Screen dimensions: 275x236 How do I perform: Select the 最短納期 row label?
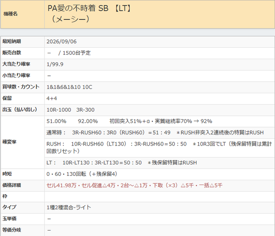tap(11, 41)
